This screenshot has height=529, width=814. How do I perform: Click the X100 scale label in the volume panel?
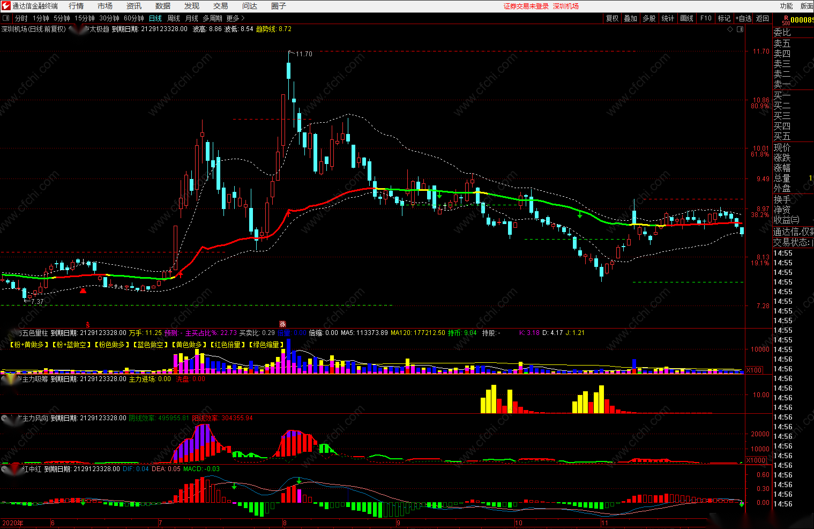754,370
